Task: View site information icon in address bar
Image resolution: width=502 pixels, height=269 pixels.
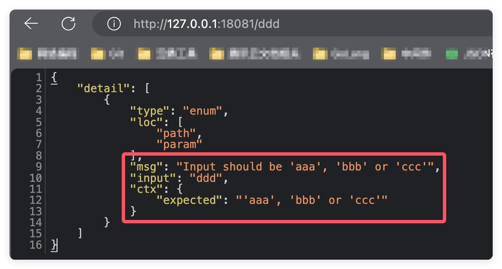Action: click(114, 24)
